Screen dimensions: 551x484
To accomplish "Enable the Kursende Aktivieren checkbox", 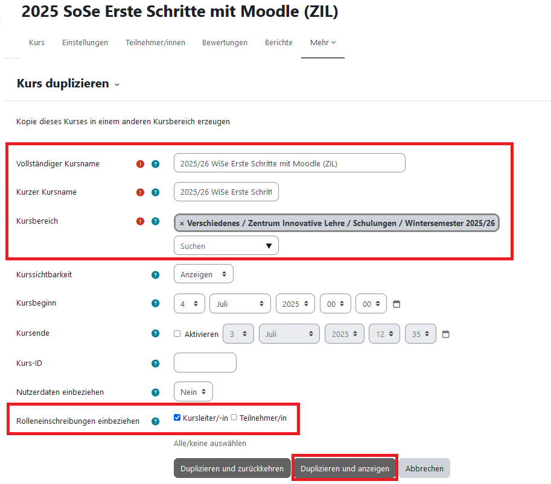I will pyautogui.click(x=177, y=334).
